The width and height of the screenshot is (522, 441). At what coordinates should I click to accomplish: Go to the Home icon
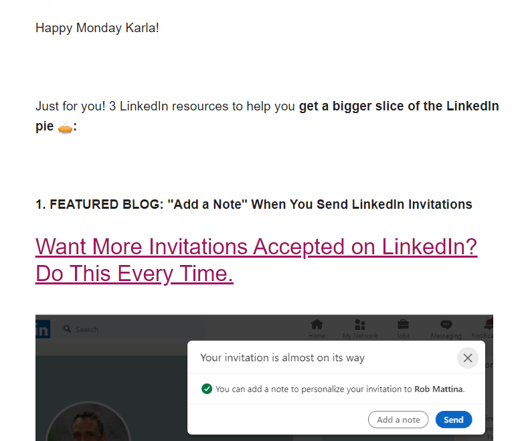317,328
